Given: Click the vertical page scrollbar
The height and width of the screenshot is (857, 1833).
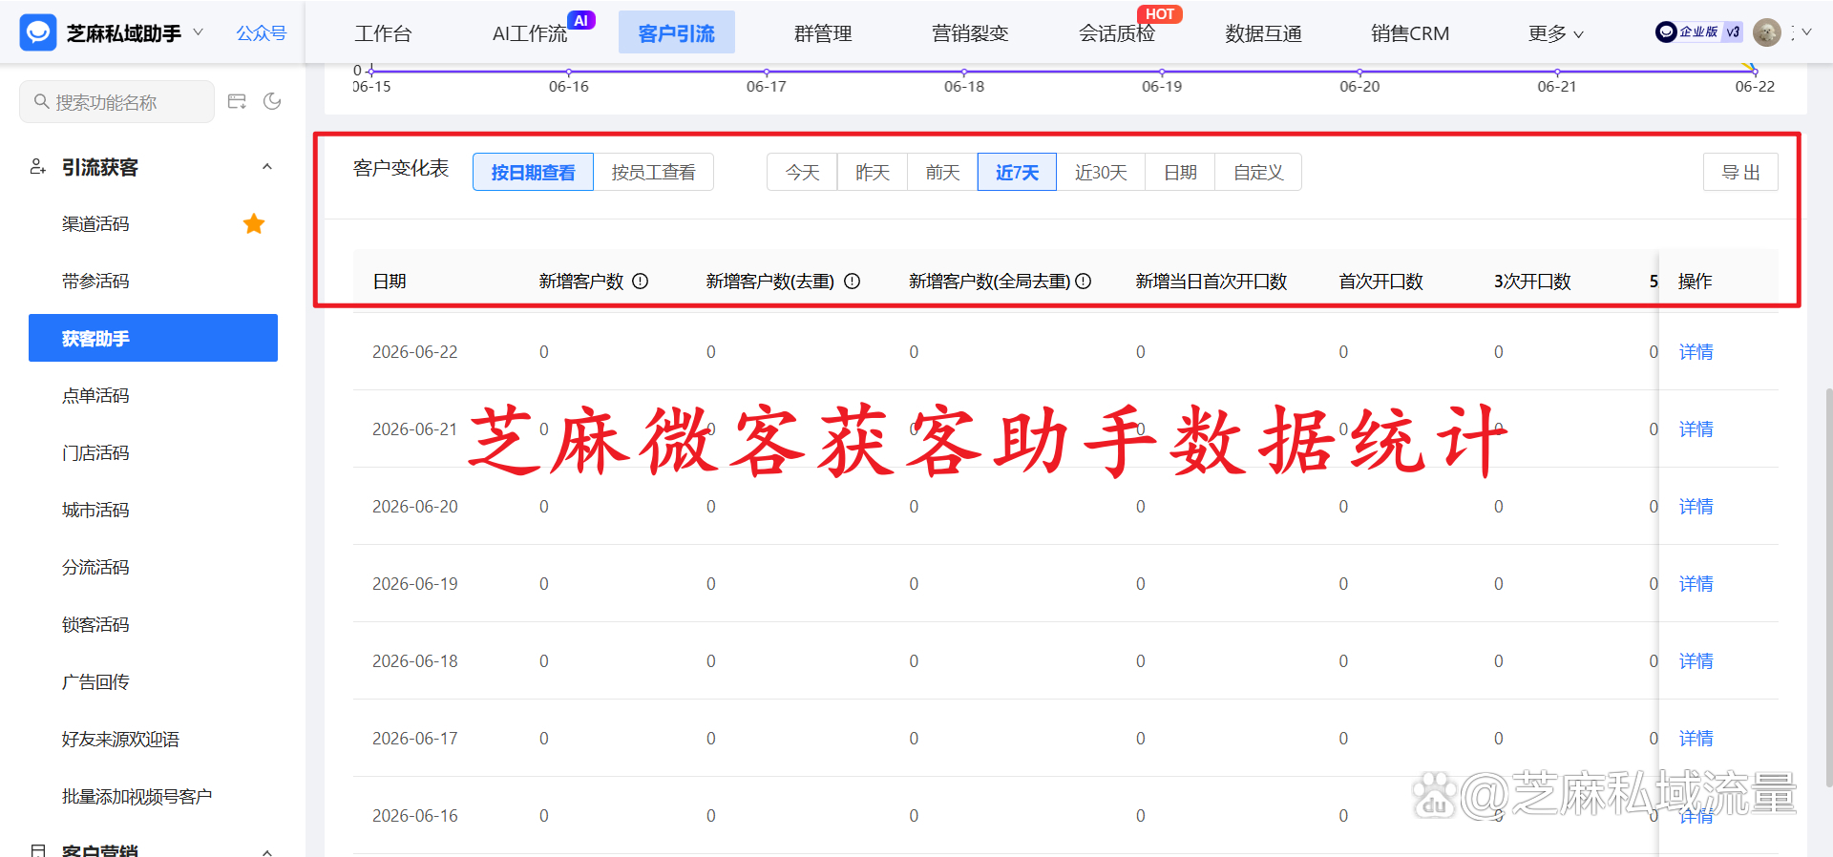Looking at the screenshot, I should [x=1828, y=587].
